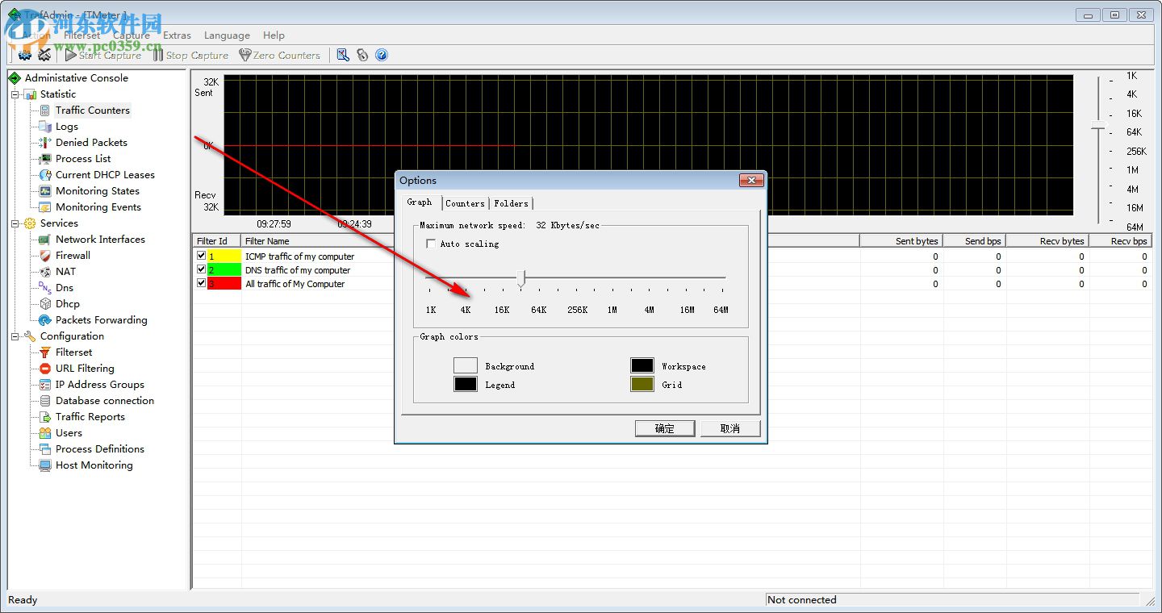Open the Process List icon
The width and height of the screenshot is (1162, 613).
click(x=45, y=159)
